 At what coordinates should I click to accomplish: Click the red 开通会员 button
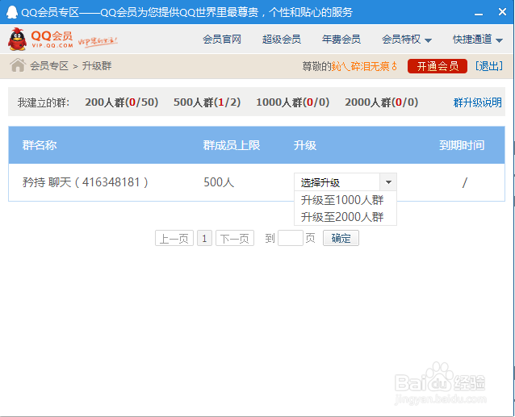pos(438,66)
